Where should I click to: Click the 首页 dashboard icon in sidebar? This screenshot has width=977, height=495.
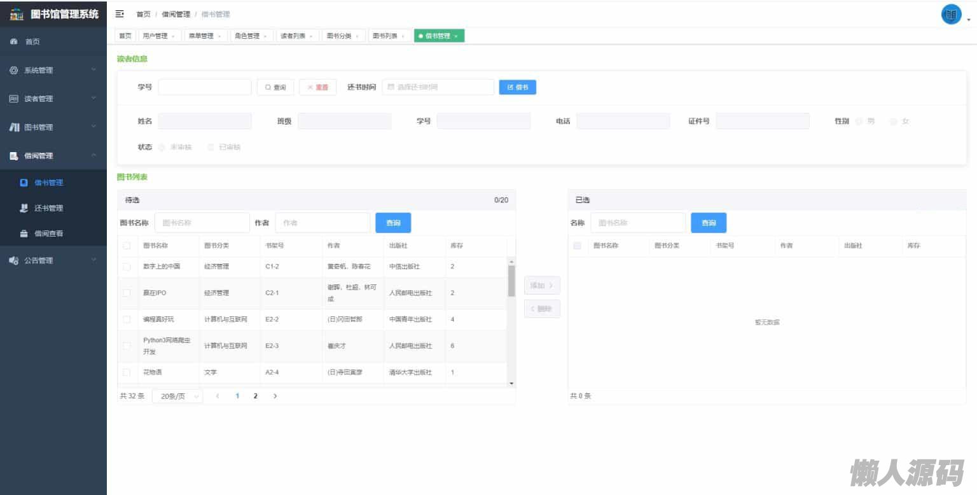(14, 41)
